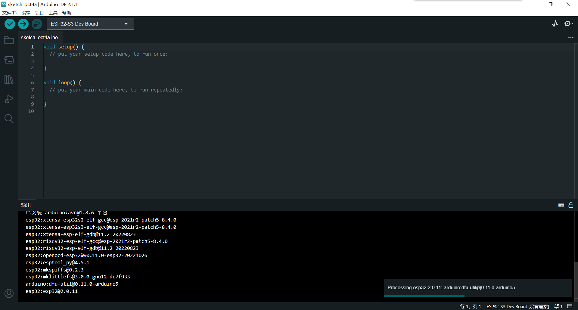Image resolution: width=578 pixels, height=310 pixels.
Task: Click the 行 1, 列 1 cursor position status
Action: pos(471,306)
